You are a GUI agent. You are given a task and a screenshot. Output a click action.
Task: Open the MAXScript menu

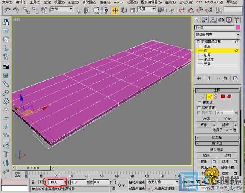214,2
